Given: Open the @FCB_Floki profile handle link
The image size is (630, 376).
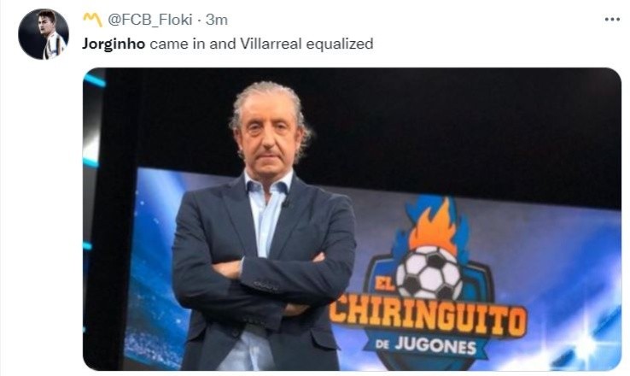Looking at the screenshot, I should click(x=150, y=20).
